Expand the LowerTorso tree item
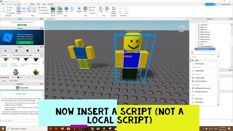The image size is (233, 131). click(196, 25)
